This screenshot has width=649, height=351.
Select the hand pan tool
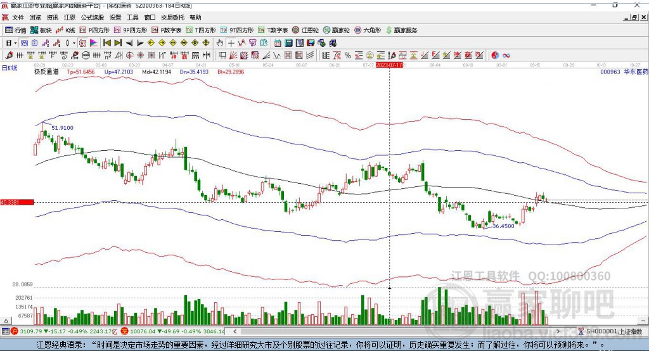tap(220, 43)
